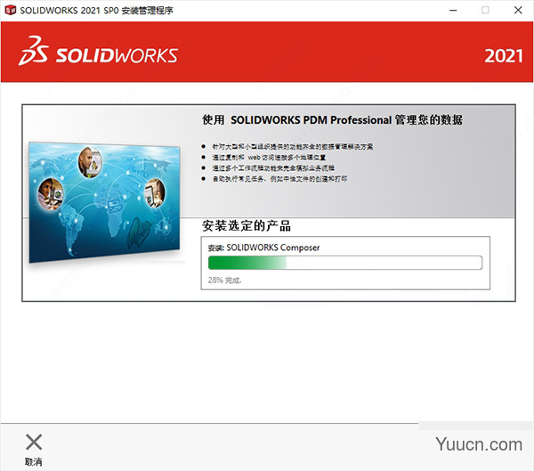Click the '安装: SOLIDWORKS Composer' label
Image resolution: width=534 pixels, height=471 pixels.
pyautogui.click(x=263, y=248)
